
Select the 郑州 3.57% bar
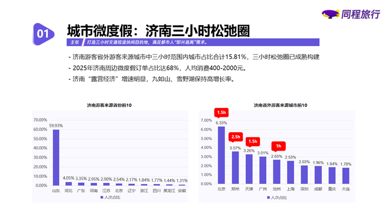tap(235, 168)
